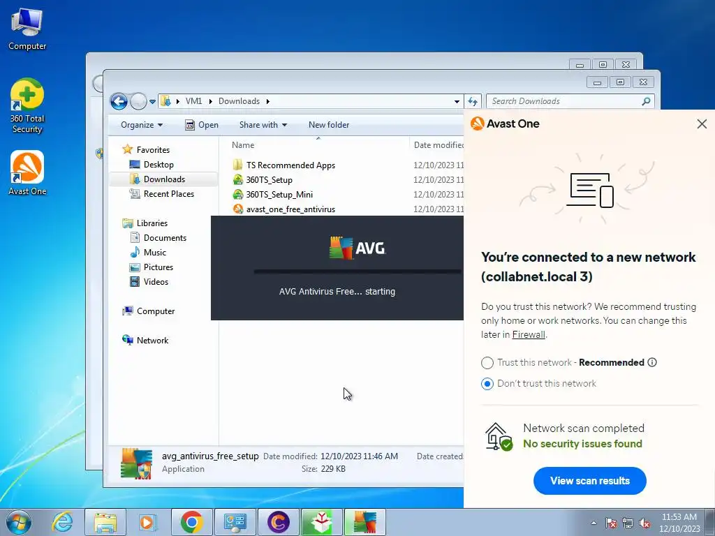This screenshot has height=536, width=715.
Task: Open recent pages dropdown beside Forward button
Action: pos(152,102)
